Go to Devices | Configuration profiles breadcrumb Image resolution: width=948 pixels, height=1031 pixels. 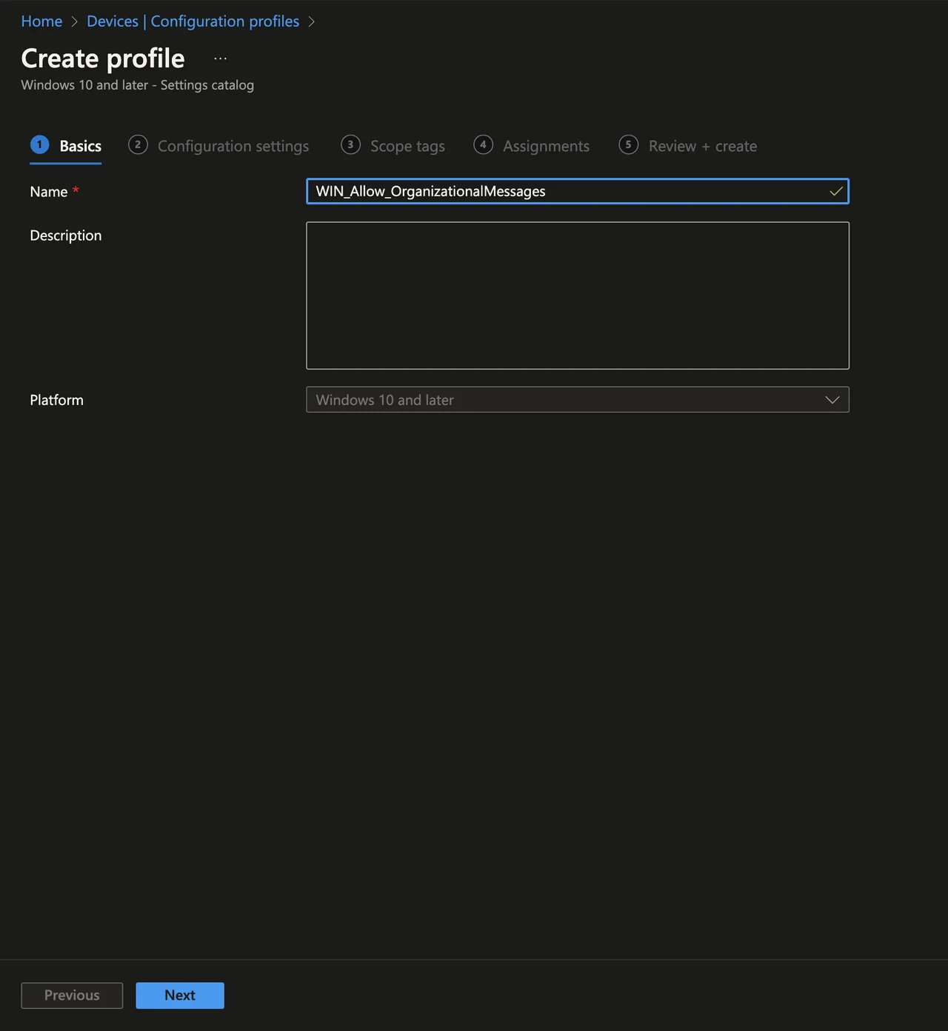[x=193, y=21]
